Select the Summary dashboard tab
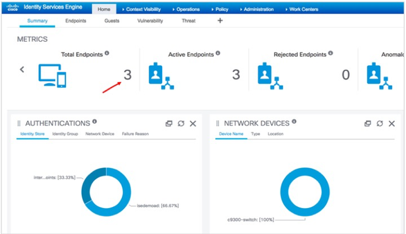 [x=38, y=21]
